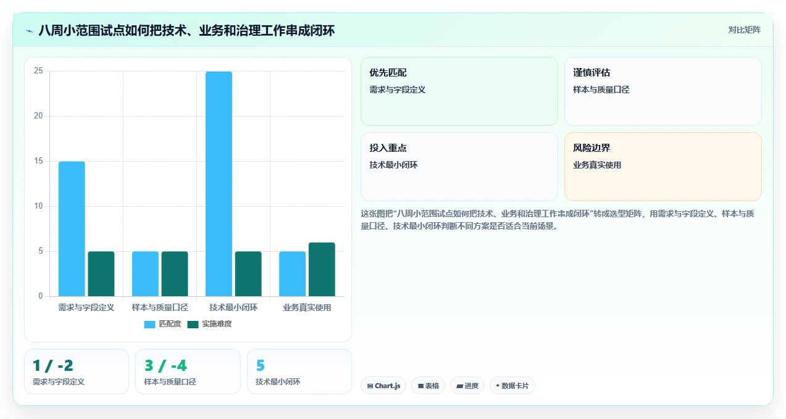Click the y-axis value 15
786x419 pixels.
(38, 161)
